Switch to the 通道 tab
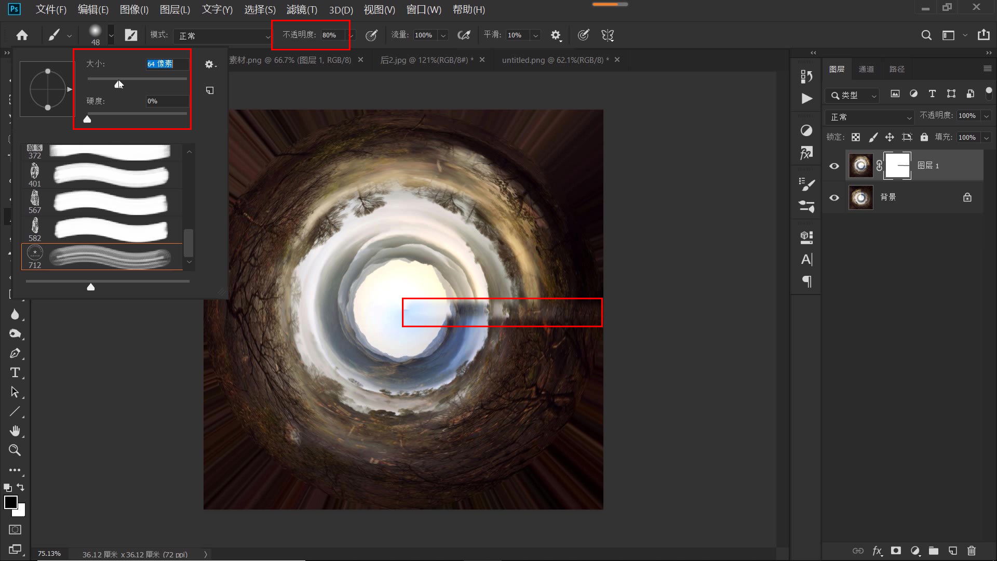This screenshot has height=561, width=997. (867, 69)
